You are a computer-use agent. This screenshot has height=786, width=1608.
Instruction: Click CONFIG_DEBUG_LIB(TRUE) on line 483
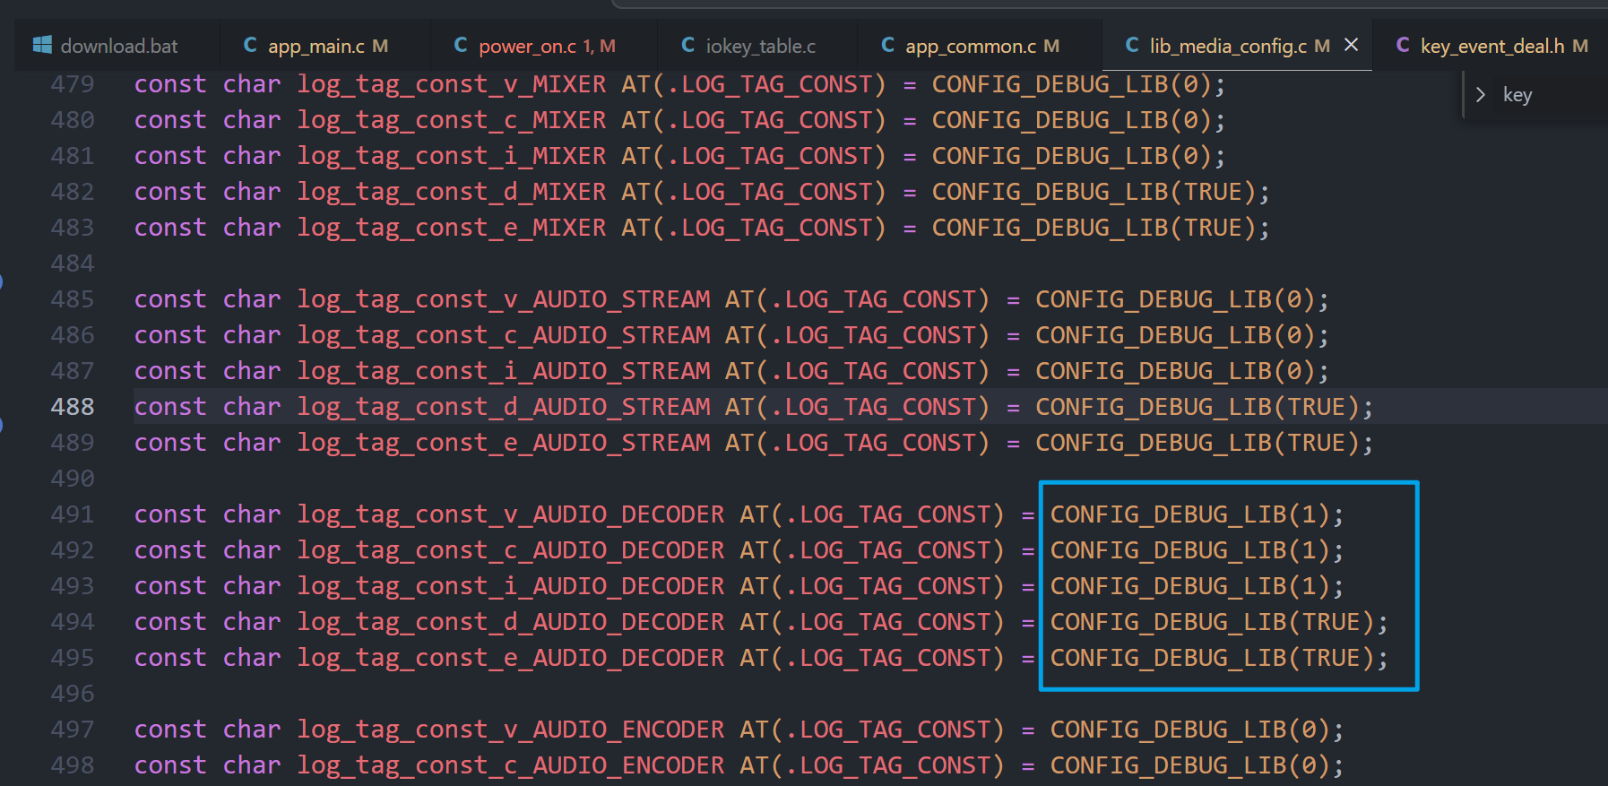(x=1094, y=228)
